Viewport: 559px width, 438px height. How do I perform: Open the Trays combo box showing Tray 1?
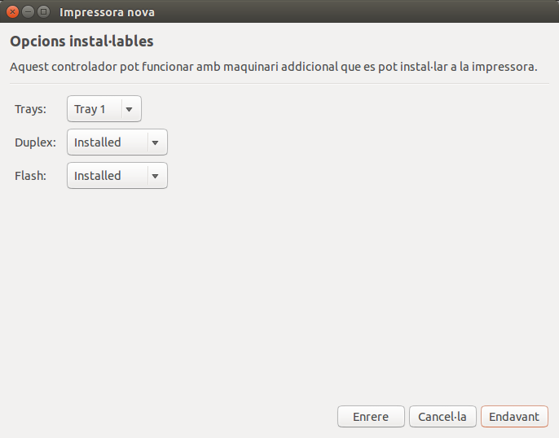pos(95,109)
